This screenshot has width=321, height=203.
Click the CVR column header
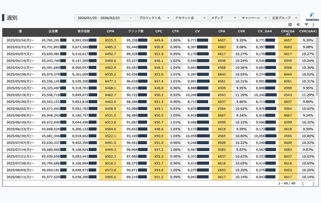tap(241, 31)
